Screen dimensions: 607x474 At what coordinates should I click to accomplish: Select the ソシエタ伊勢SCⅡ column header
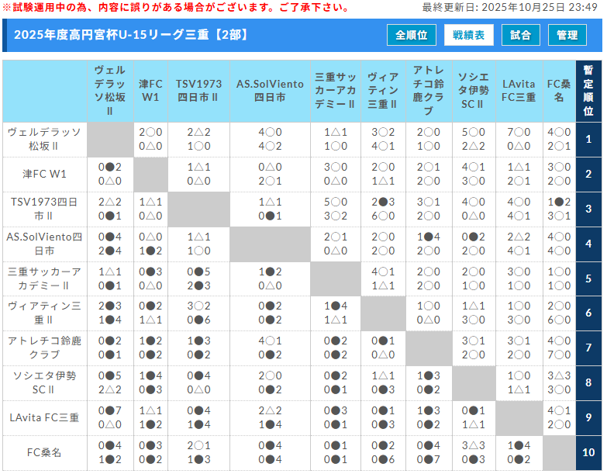click(473, 91)
